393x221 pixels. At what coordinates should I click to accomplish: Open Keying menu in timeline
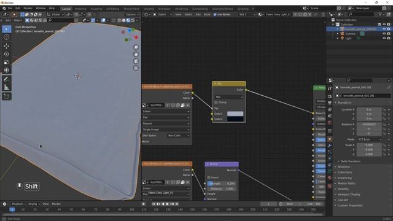[x=34, y=204]
